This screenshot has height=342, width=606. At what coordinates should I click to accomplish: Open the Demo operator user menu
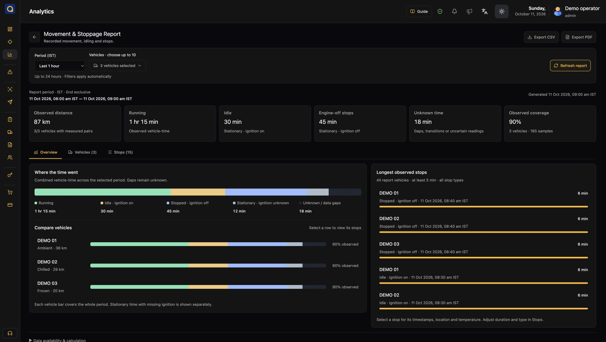point(576,11)
